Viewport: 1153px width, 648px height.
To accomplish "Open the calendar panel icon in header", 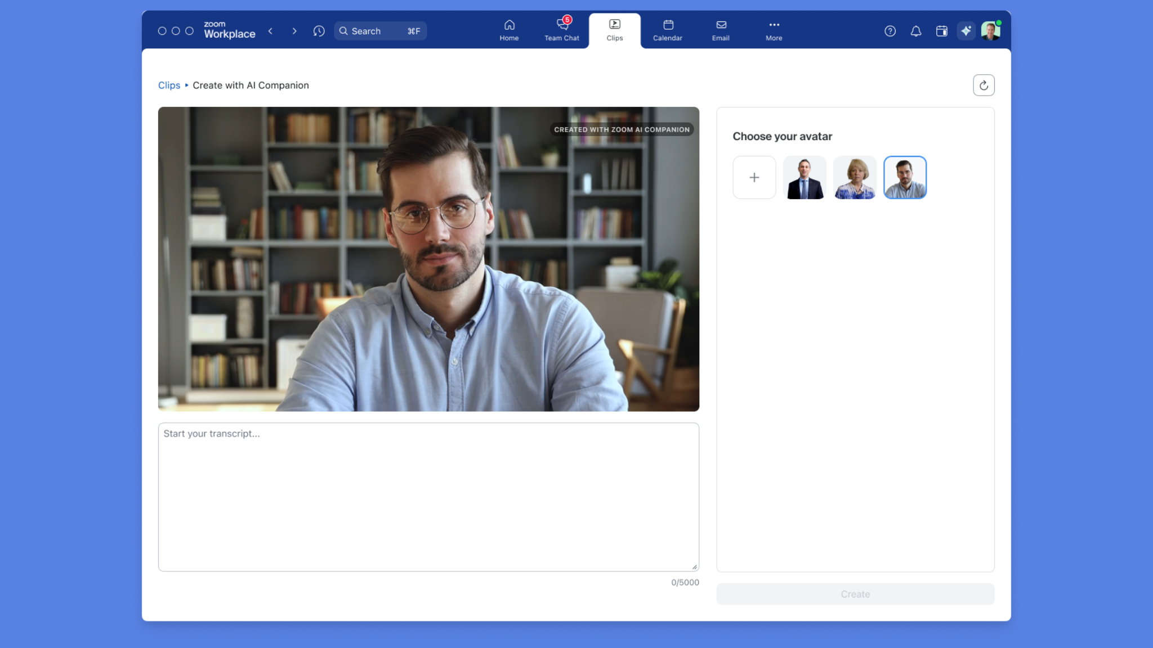I will click(941, 31).
